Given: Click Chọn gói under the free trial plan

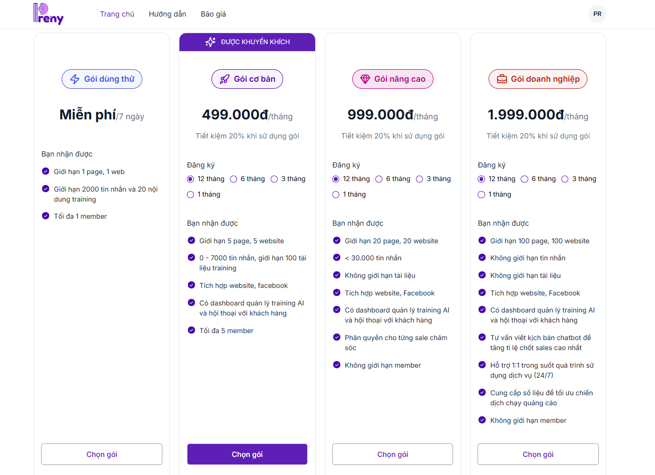Looking at the screenshot, I should (x=102, y=454).
